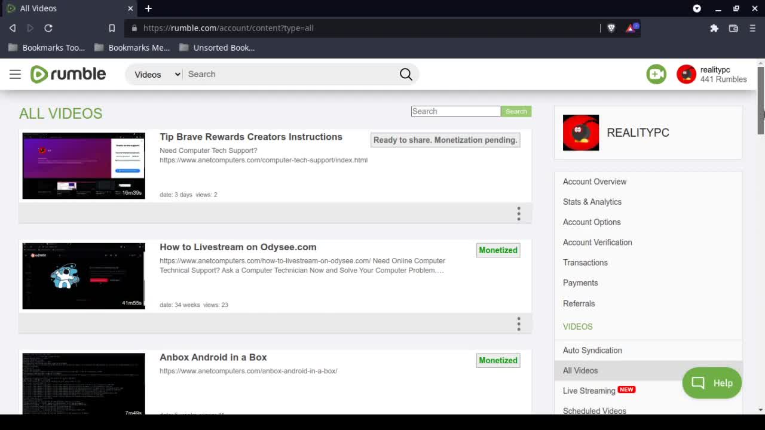This screenshot has height=430, width=765.
Task: Click the Help chat button
Action: click(712, 383)
